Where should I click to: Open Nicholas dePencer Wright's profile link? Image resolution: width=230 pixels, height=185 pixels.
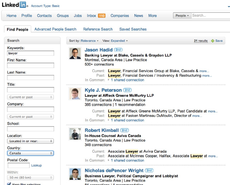tap(114, 171)
